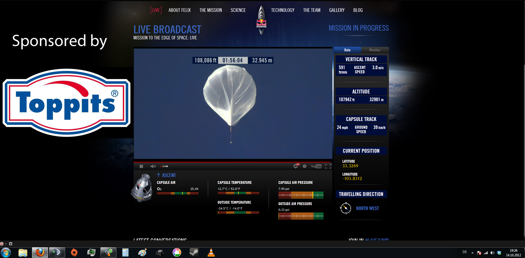Unmute the video player audio
Viewport: 525px width, 258px height.
pyautogui.click(x=153, y=166)
